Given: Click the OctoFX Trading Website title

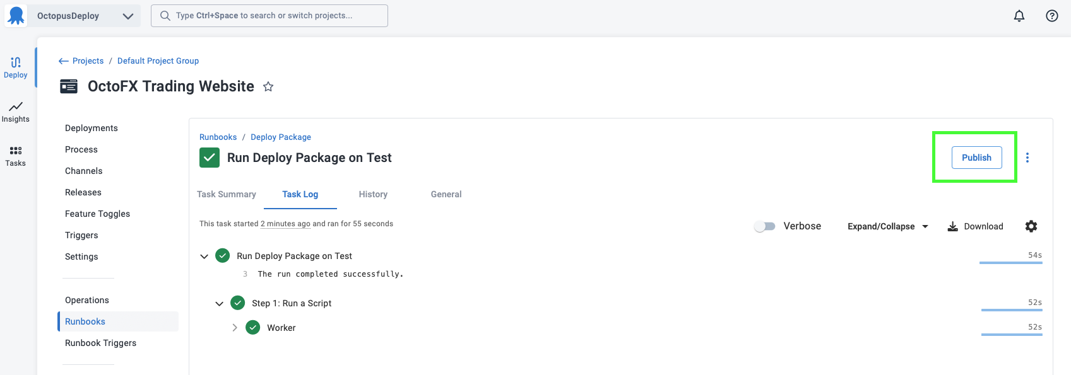Looking at the screenshot, I should [x=171, y=86].
